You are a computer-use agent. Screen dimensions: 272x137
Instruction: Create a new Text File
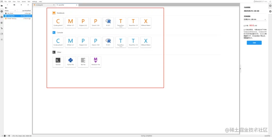pos(83,62)
